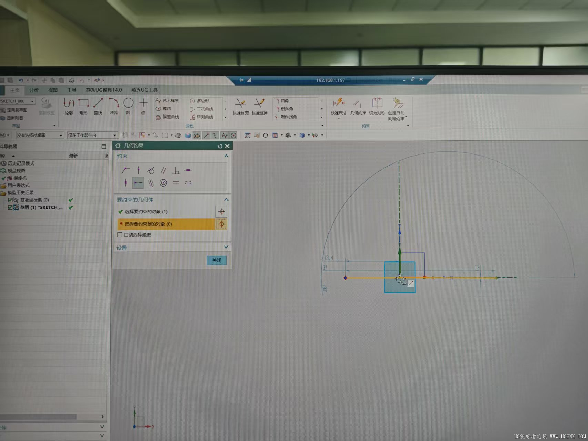Activate the 快速尺寸 rapid dimension tool
The image size is (588, 441).
338,106
